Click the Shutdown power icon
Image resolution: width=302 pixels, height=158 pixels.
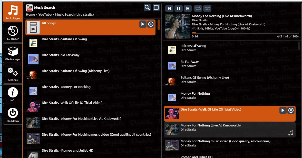point(13,113)
